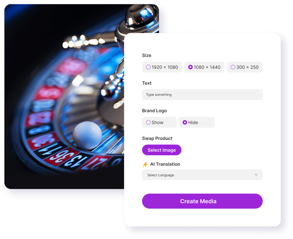The height and width of the screenshot is (239, 293).
Task: Click the 'Type something' text field
Action: pyautogui.click(x=202, y=95)
